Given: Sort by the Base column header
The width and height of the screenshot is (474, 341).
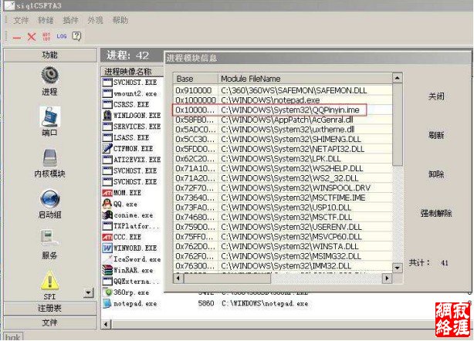Looking at the screenshot, I should 195,79.
